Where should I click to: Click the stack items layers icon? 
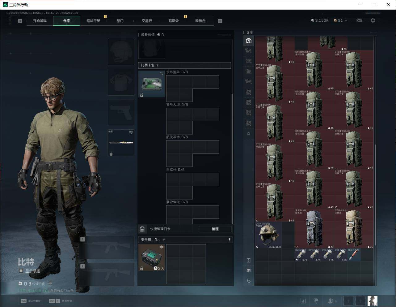pos(249,270)
